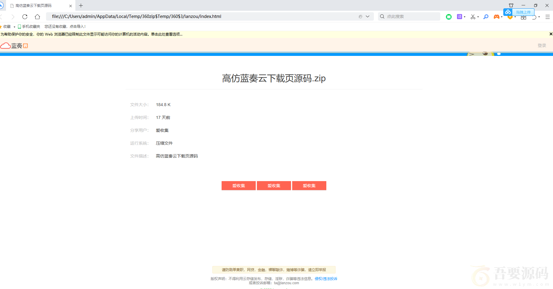This screenshot has width=553, height=289.
Task: Open the green reading mode icon
Action: tap(449, 17)
